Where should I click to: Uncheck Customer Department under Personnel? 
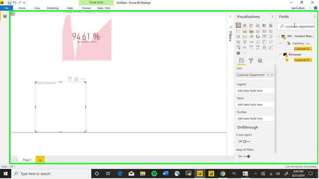click(287, 60)
